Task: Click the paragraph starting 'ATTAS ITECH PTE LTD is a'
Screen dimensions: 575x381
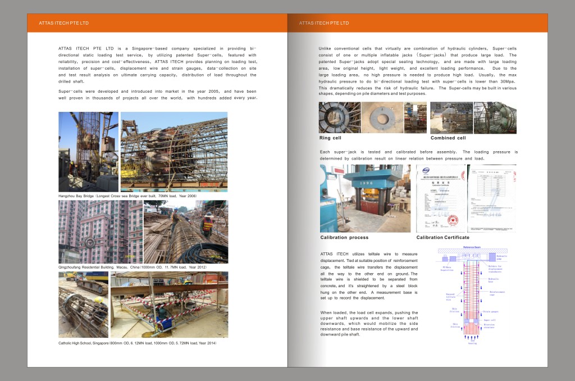Action: click(158, 65)
